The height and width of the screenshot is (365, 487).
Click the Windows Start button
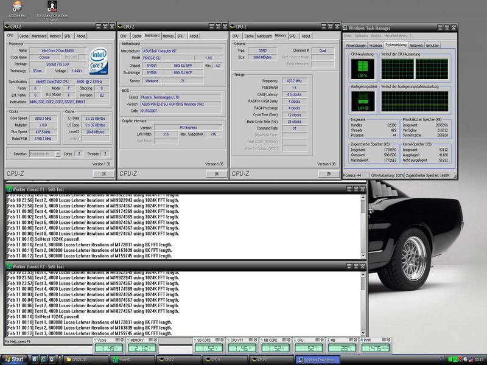tap(14, 360)
